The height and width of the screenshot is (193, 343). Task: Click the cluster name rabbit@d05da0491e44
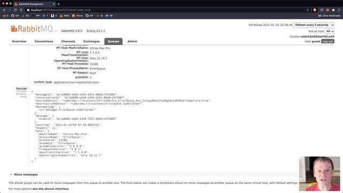coord(317,36)
